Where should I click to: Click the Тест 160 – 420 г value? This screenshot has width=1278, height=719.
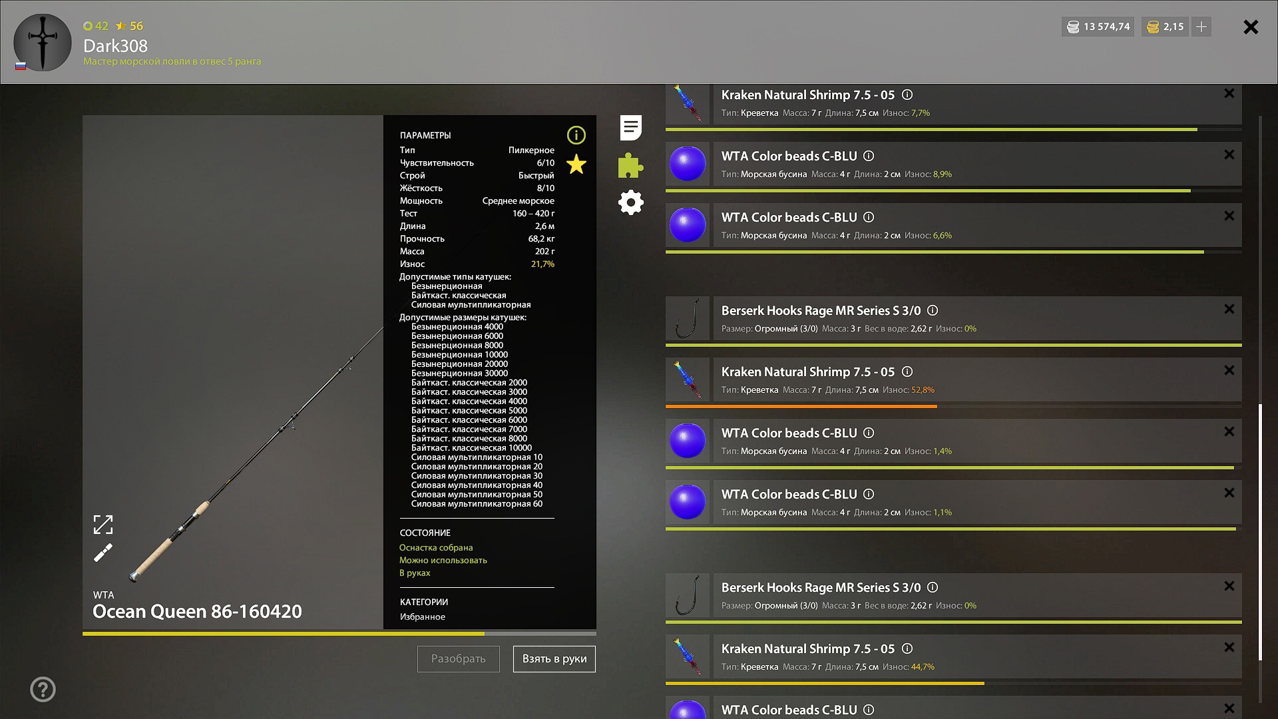[533, 214]
